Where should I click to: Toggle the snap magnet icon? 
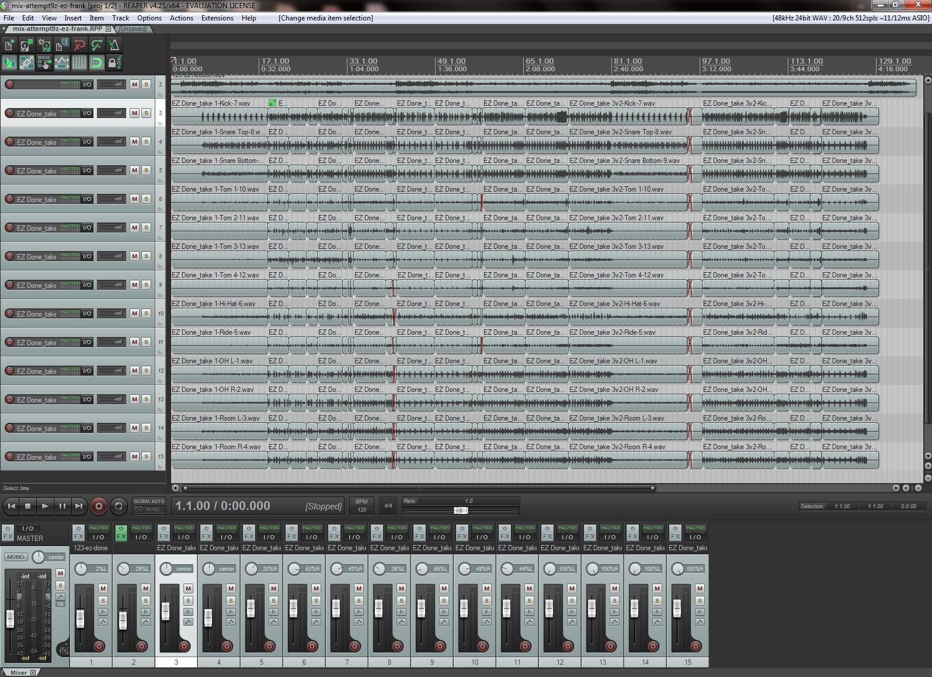pyautogui.click(x=97, y=63)
